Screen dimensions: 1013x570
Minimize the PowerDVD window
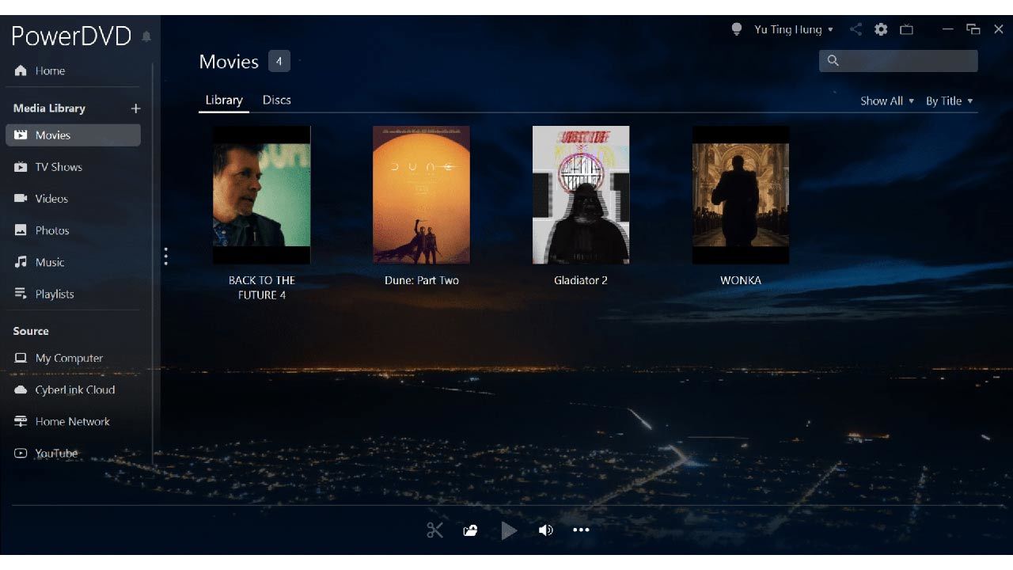coord(947,29)
